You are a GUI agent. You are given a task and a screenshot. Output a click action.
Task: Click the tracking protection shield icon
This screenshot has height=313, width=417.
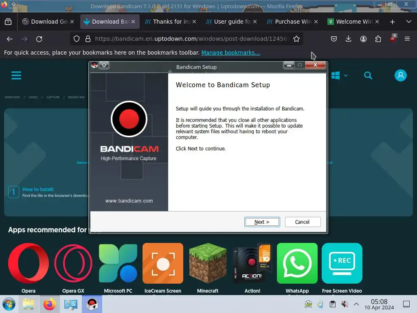pos(77,39)
